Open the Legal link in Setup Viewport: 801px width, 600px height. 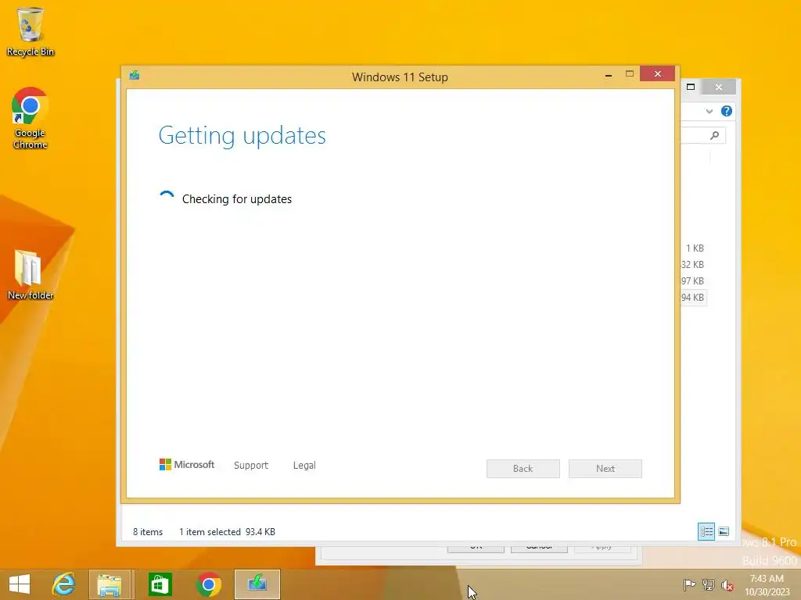304,466
